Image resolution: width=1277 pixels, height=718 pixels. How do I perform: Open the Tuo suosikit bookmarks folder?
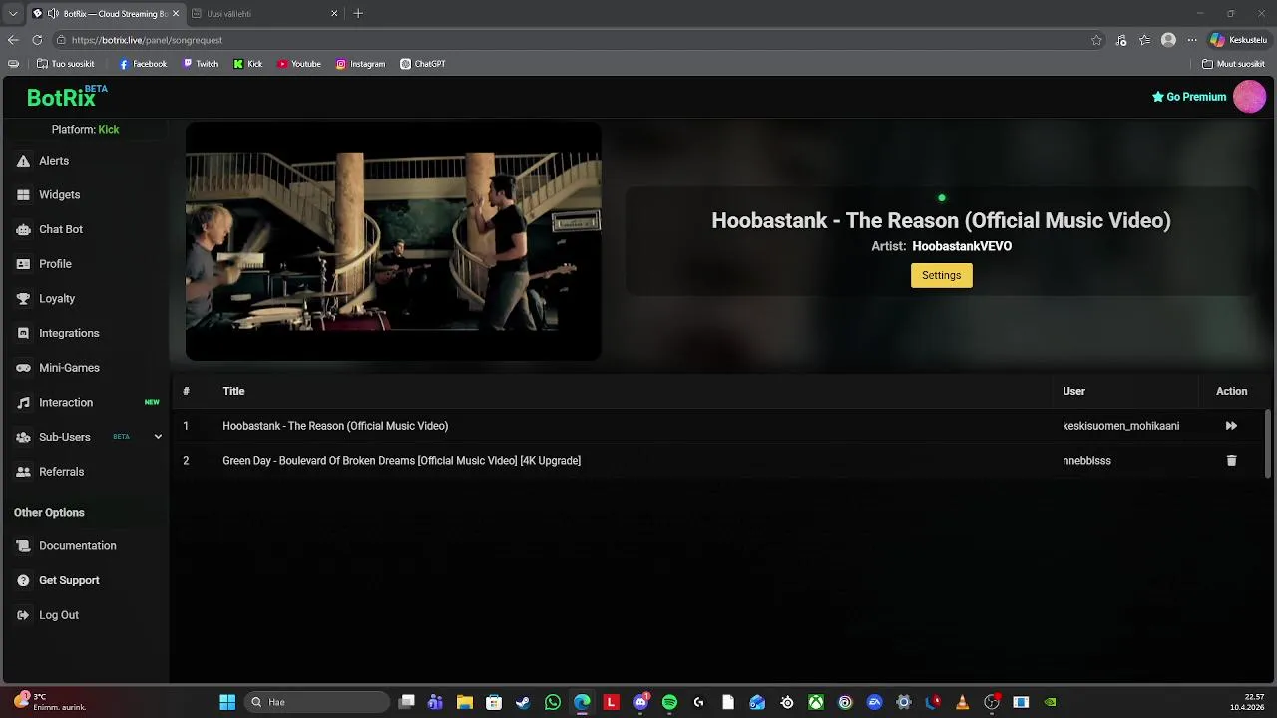66,64
